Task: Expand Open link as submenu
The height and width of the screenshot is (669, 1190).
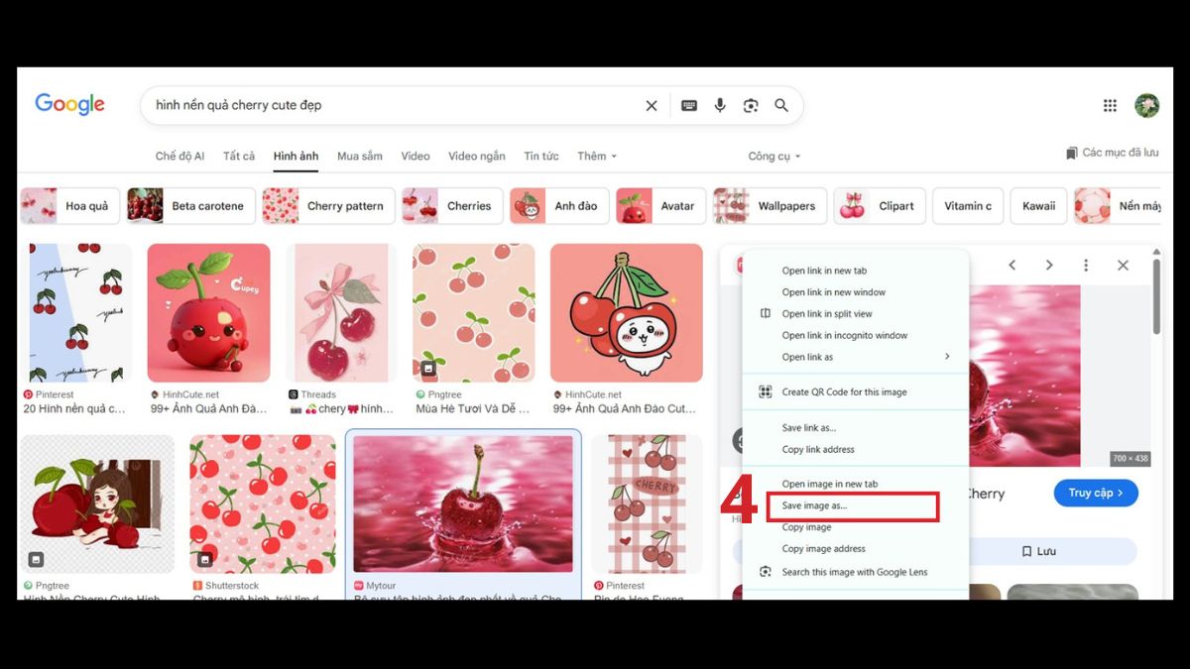Action: point(856,357)
